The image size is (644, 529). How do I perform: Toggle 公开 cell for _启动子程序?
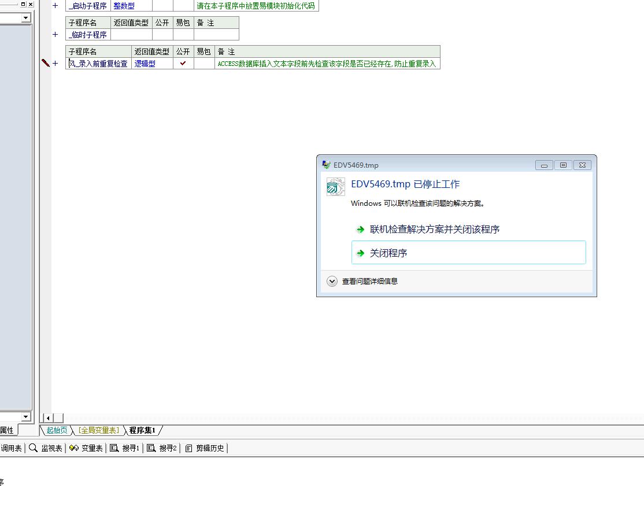point(162,6)
